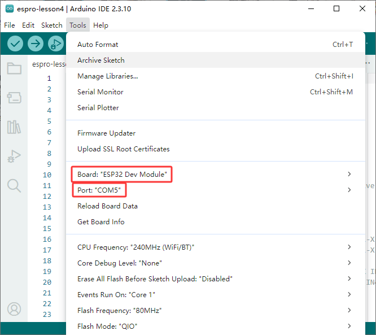Image resolution: width=376 pixels, height=335 pixels.
Task: Choose Upload SSL Root Certificates
Action: [x=215, y=149]
